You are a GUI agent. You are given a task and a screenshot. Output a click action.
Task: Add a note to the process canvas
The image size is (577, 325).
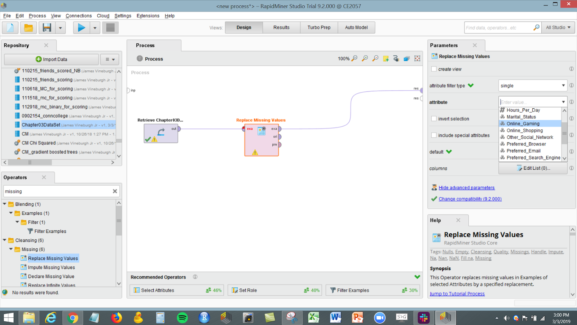click(x=386, y=58)
